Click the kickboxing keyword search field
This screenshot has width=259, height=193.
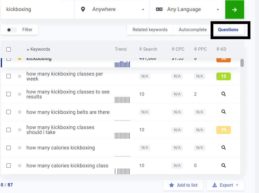(37, 9)
